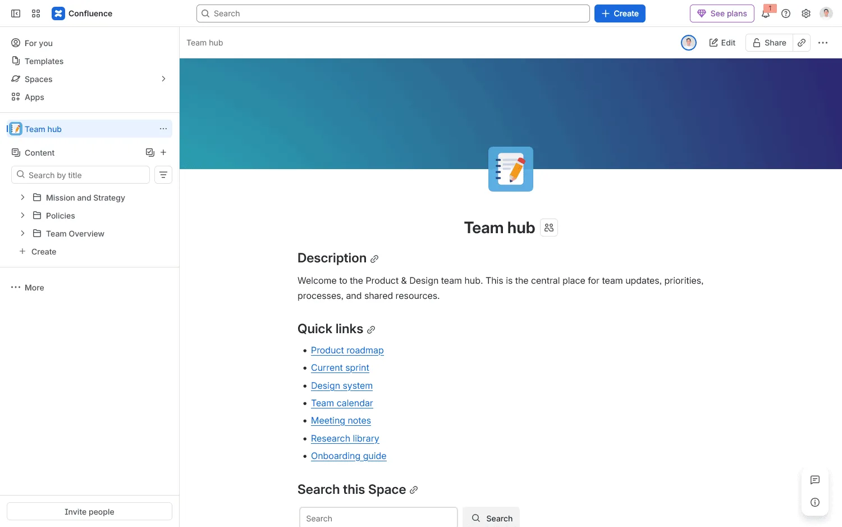The image size is (842, 527).
Task: Click the Search button in Search this Space
Action: point(491,517)
